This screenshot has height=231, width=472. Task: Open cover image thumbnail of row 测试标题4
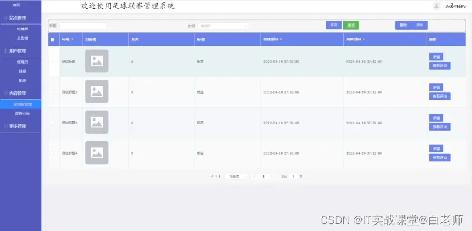(x=96, y=153)
